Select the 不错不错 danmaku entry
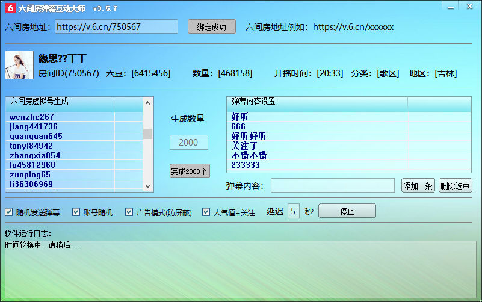Screen dimensions: 482x302 (x=349, y=155)
